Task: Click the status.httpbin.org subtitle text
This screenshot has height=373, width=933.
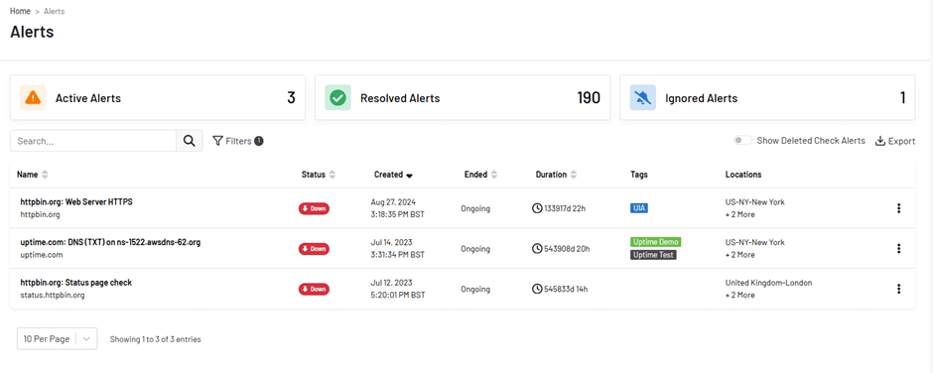Action: tap(53, 295)
